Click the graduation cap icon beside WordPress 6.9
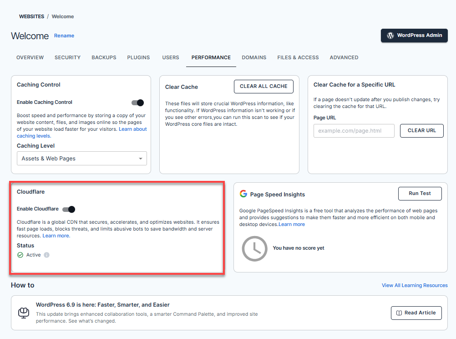The height and width of the screenshot is (339, 456). 23,313
